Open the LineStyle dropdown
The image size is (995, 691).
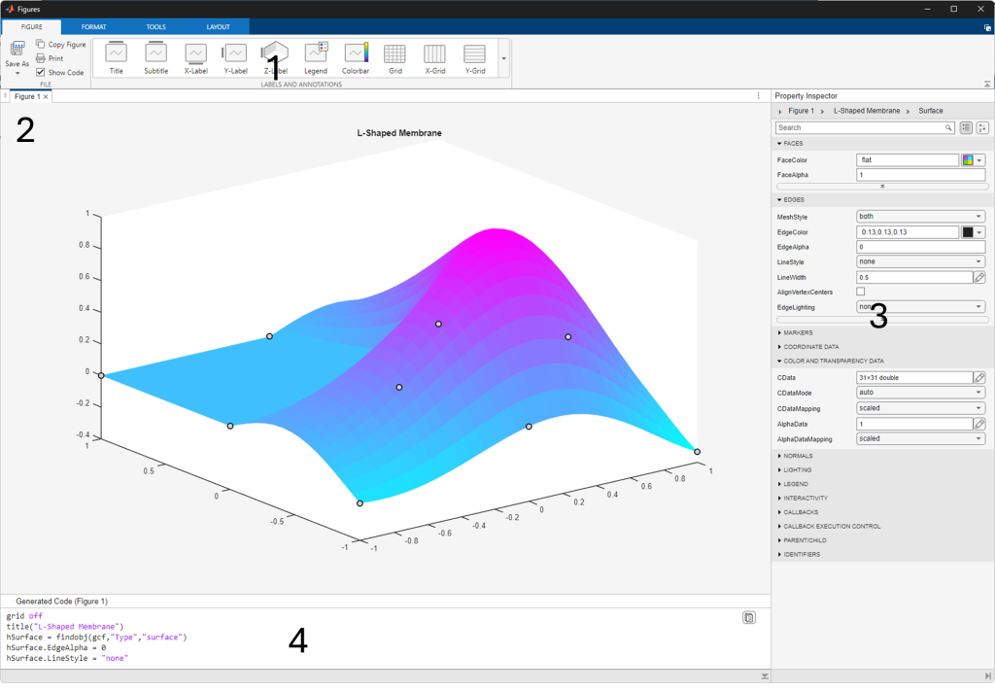[x=920, y=262]
